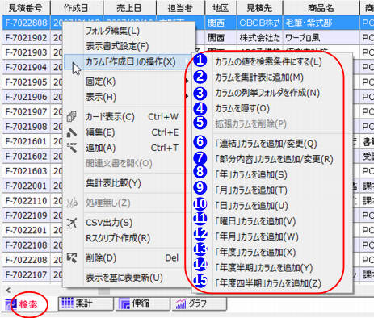
Task: Click the icon on 伸縮 tab
Action: 124,303
